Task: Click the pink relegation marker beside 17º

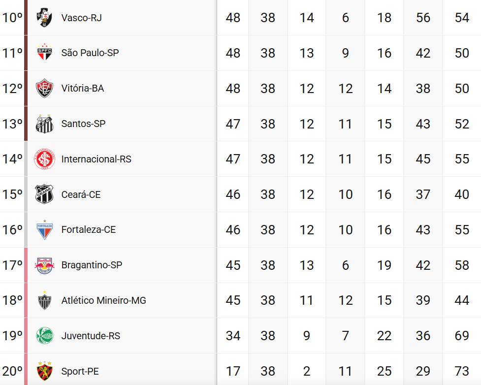Action: pos(26,265)
